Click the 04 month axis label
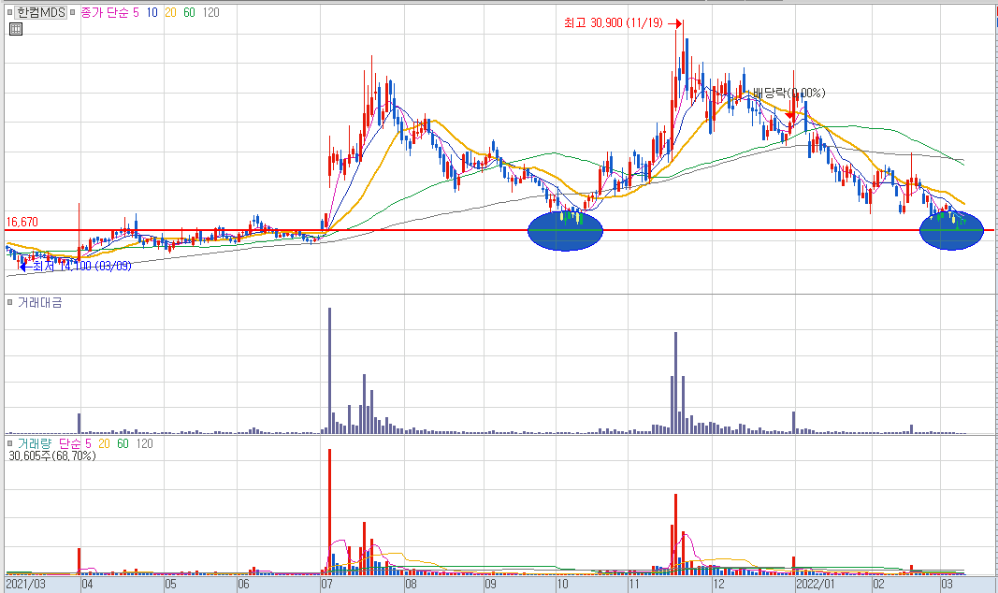Viewport: 998px width, 593px height. click(x=88, y=584)
